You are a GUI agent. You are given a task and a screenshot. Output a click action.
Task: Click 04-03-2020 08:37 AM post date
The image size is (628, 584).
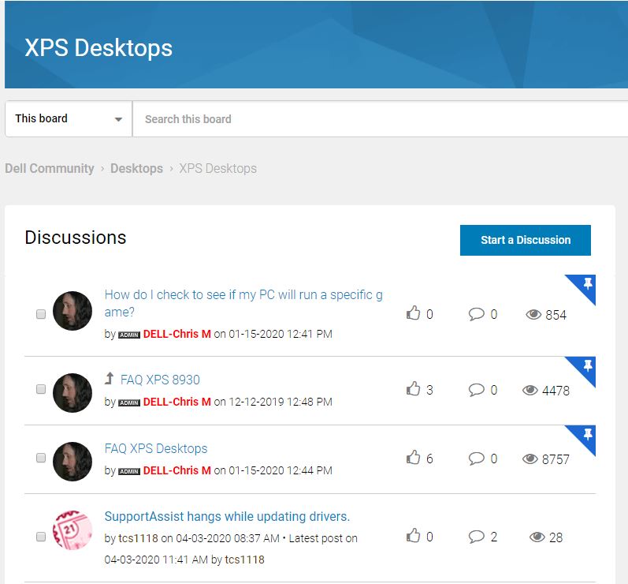228,538
